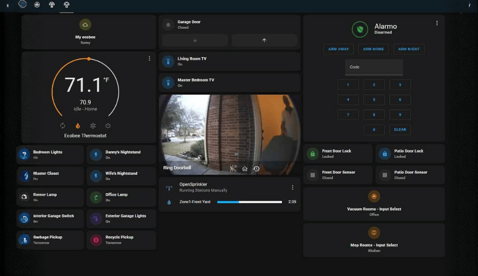Click ARM HOME button

coord(373,49)
